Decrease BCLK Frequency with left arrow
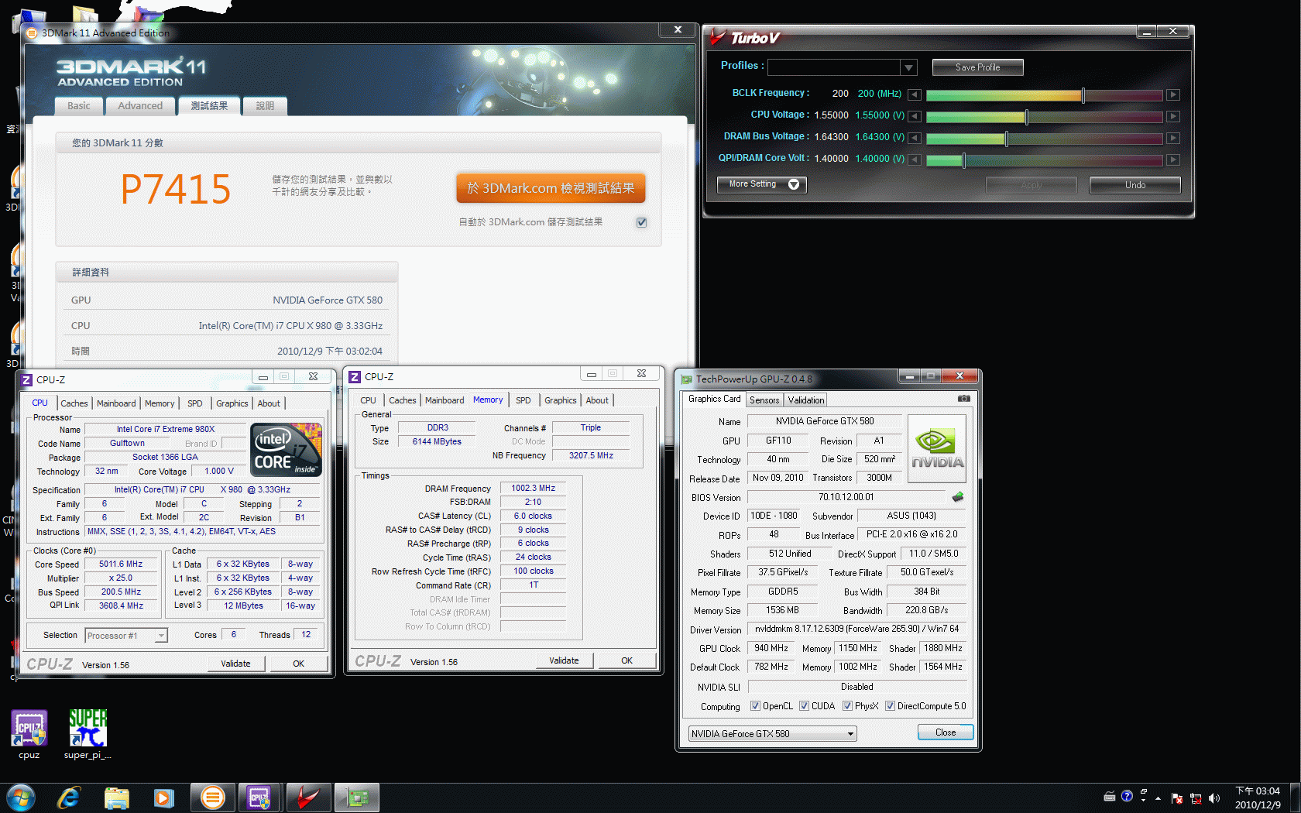This screenshot has height=813, width=1301. point(915,94)
